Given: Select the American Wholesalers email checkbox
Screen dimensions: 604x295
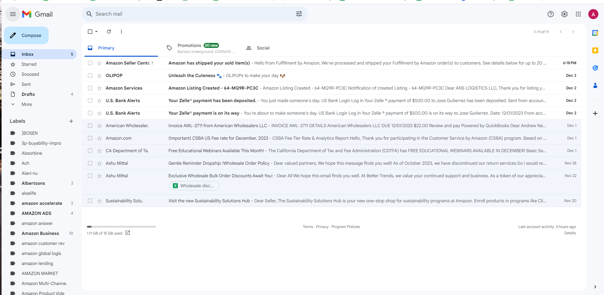Looking at the screenshot, I should point(90,126).
